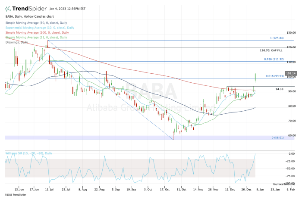Click the latest gap-up green candle
This screenshot has height=197, width=302.
click(256, 77)
